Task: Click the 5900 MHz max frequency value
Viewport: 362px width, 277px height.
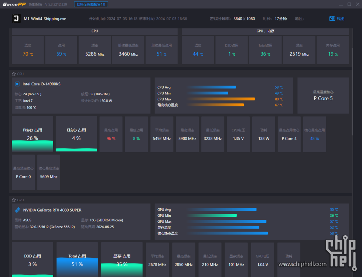Action: [x=187, y=138]
